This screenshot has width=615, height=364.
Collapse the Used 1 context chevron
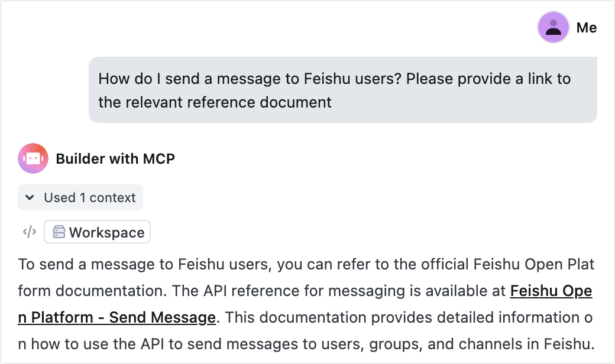(30, 198)
